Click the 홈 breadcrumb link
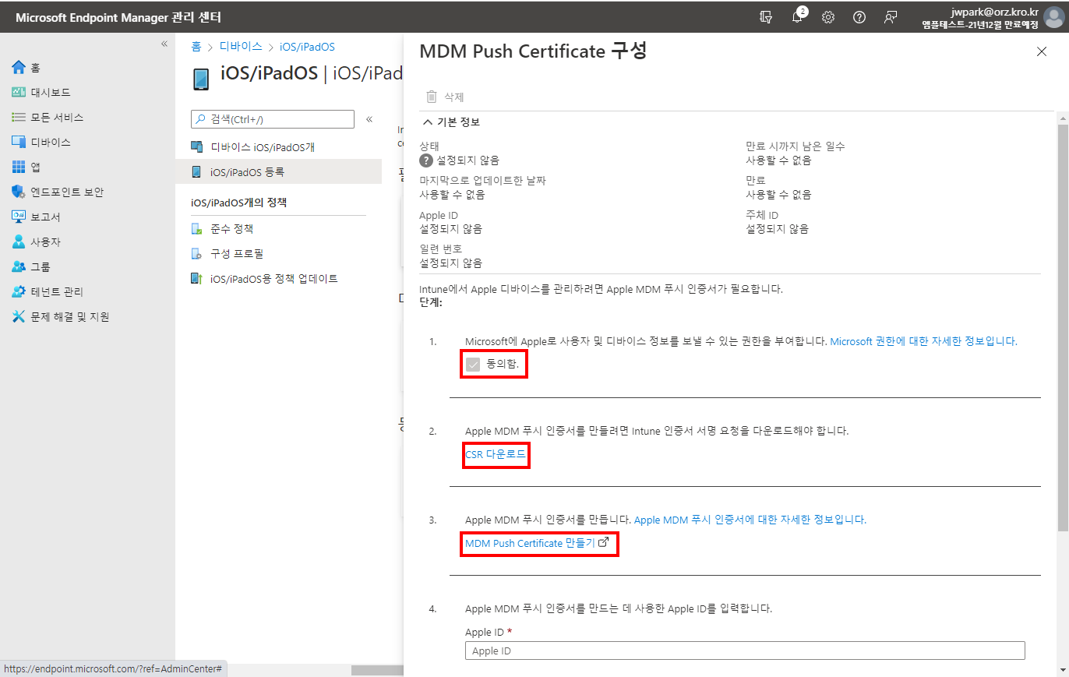This screenshot has width=1069, height=677. tap(196, 48)
